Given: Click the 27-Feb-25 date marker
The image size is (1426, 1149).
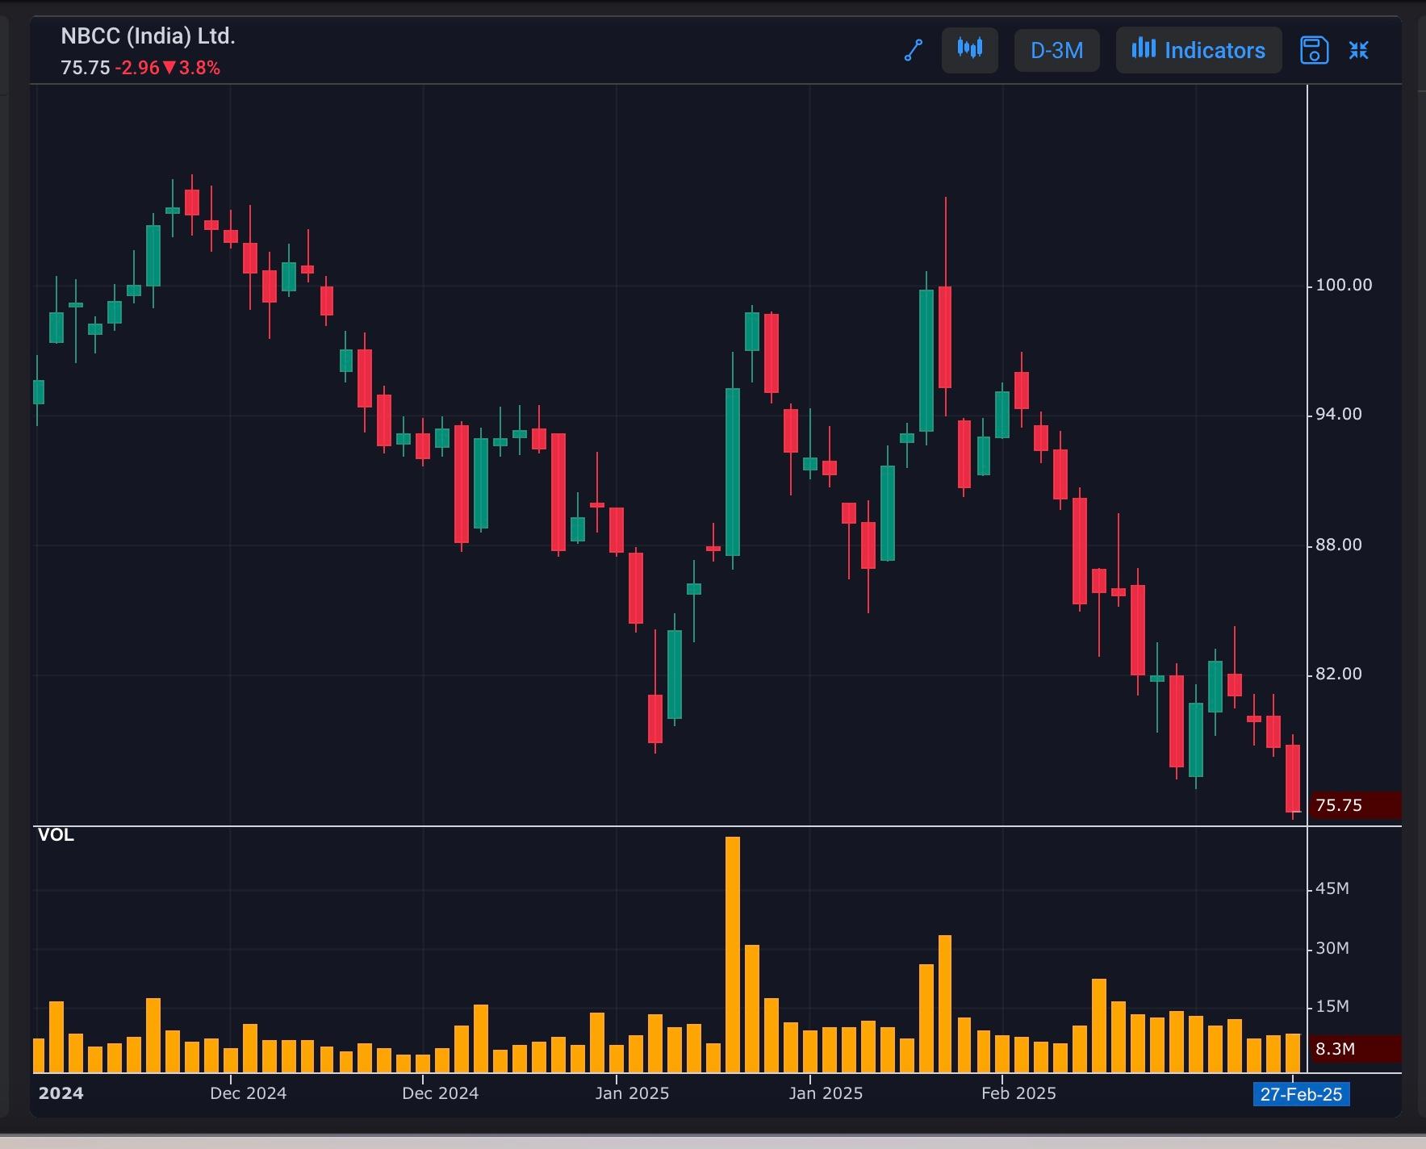Looking at the screenshot, I should tap(1301, 1094).
